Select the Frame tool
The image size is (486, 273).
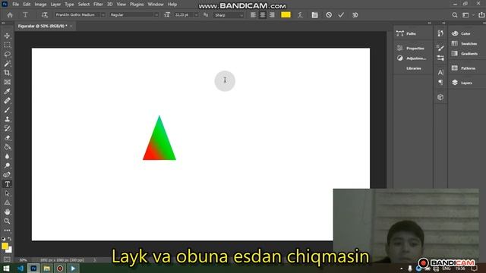click(x=7, y=83)
